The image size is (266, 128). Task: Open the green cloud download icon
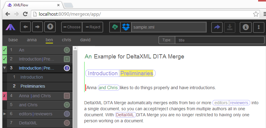(115, 27)
